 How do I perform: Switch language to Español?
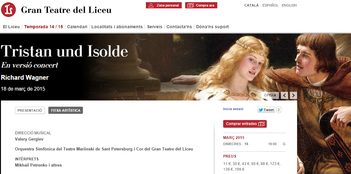pos(270,5)
